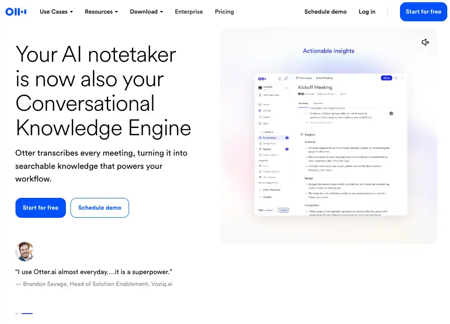
Task: Unmute the demo video with the speaker icon
Action: pos(425,42)
